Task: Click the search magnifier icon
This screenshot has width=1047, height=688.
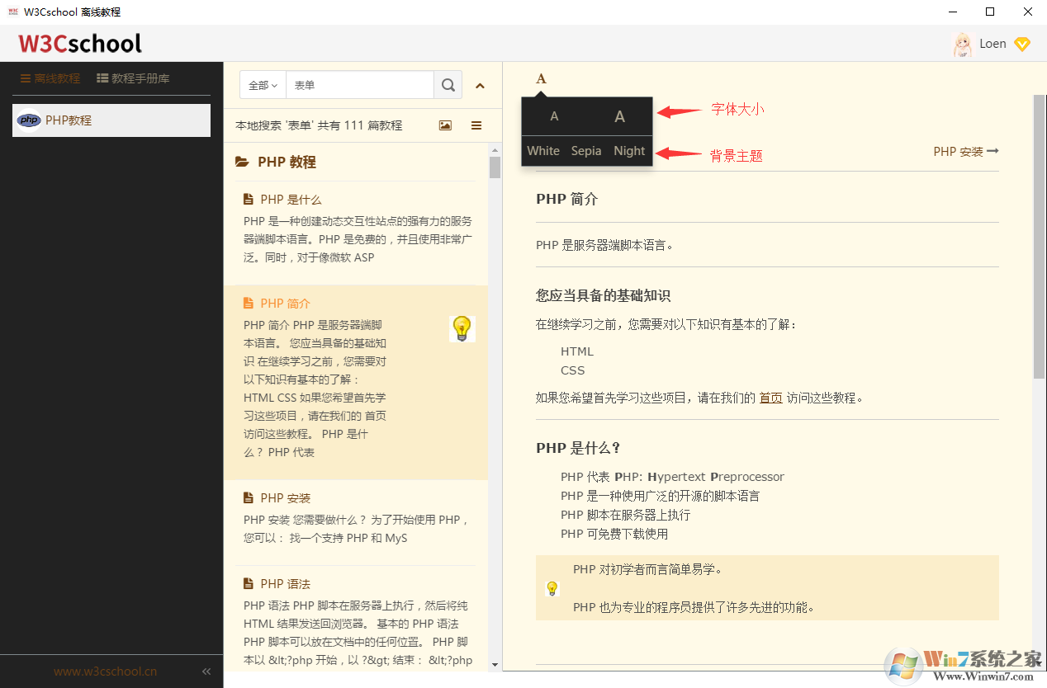Action: (448, 85)
